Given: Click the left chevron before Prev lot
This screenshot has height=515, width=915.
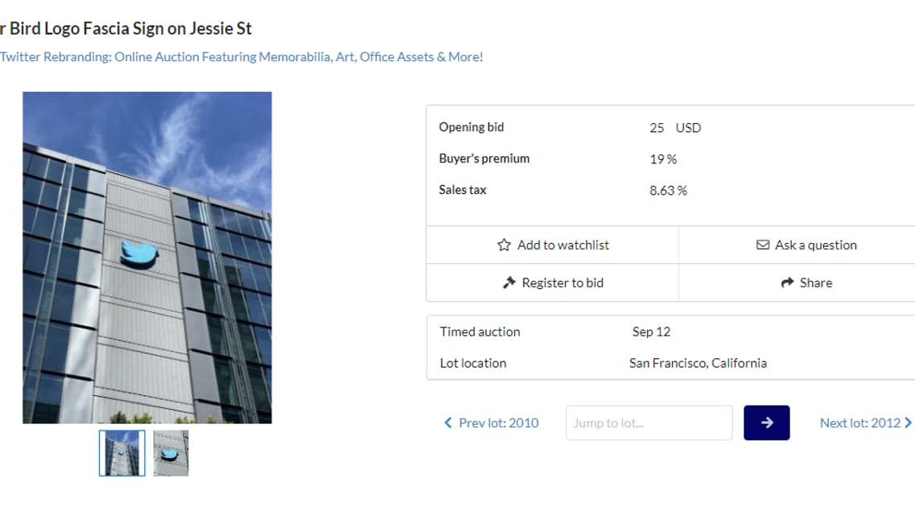Looking at the screenshot, I should [448, 422].
